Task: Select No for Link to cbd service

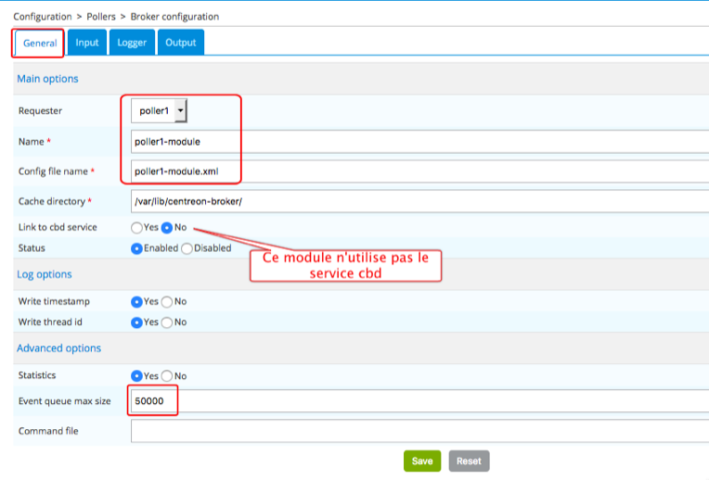Action: [167, 227]
